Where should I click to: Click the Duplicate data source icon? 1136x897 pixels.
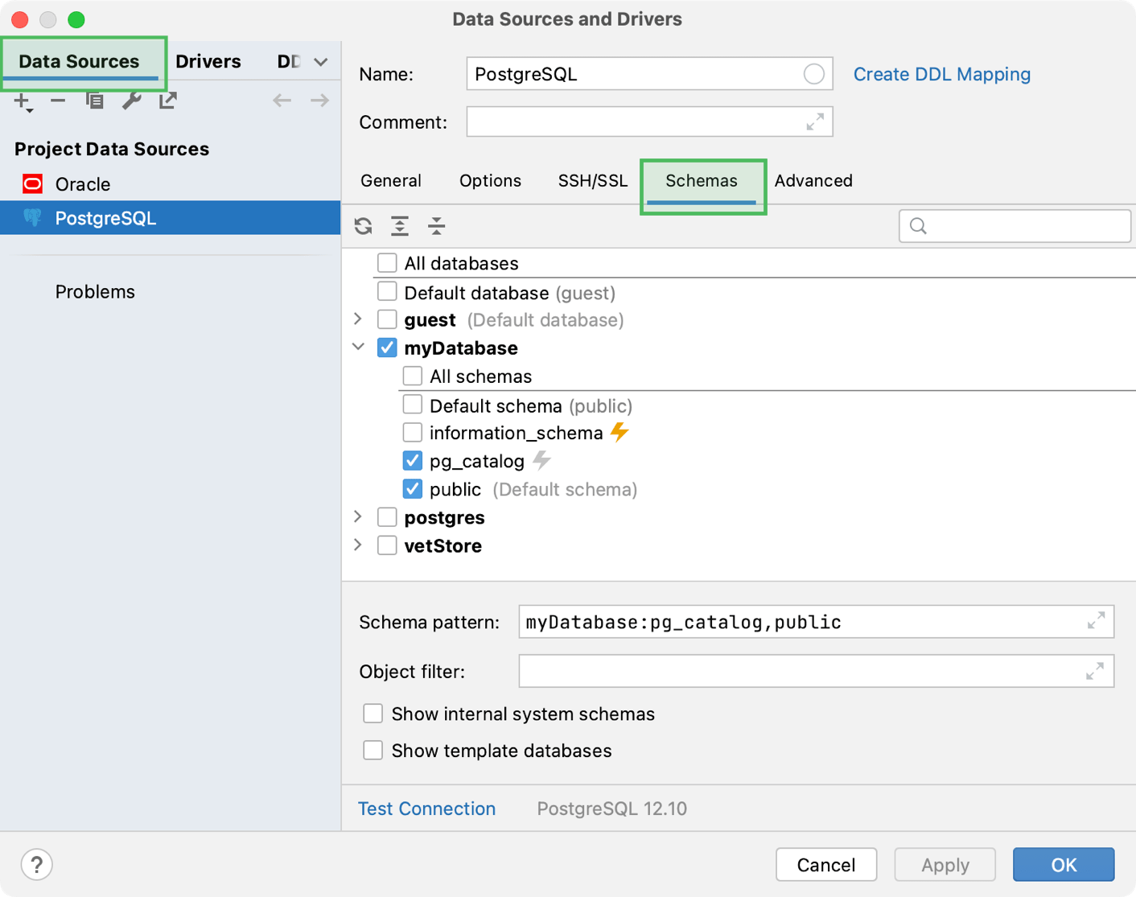tap(95, 101)
